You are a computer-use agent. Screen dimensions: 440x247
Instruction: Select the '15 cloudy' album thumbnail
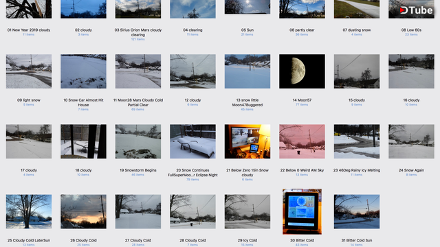pos(357,71)
